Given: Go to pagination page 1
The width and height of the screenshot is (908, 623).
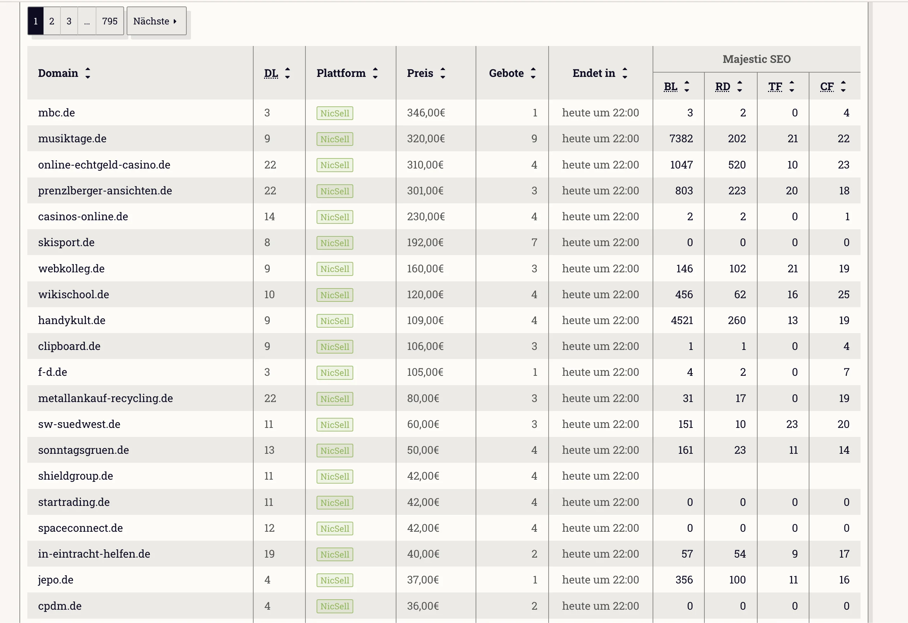Looking at the screenshot, I should [x=36, y=21].
